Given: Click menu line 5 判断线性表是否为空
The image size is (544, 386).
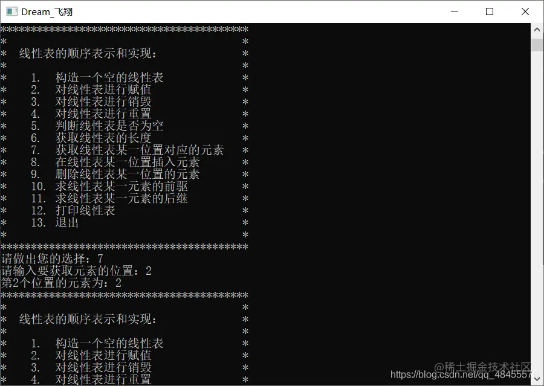Looking at the screenshot, I should [97, 126].
